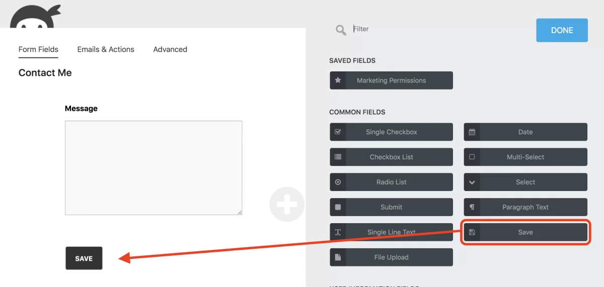Image resolution: width=604 pixels, height=287 pixels.
Task: Click the paragraph symbol on Paragraph Text
Action: [x=472, y=207]
